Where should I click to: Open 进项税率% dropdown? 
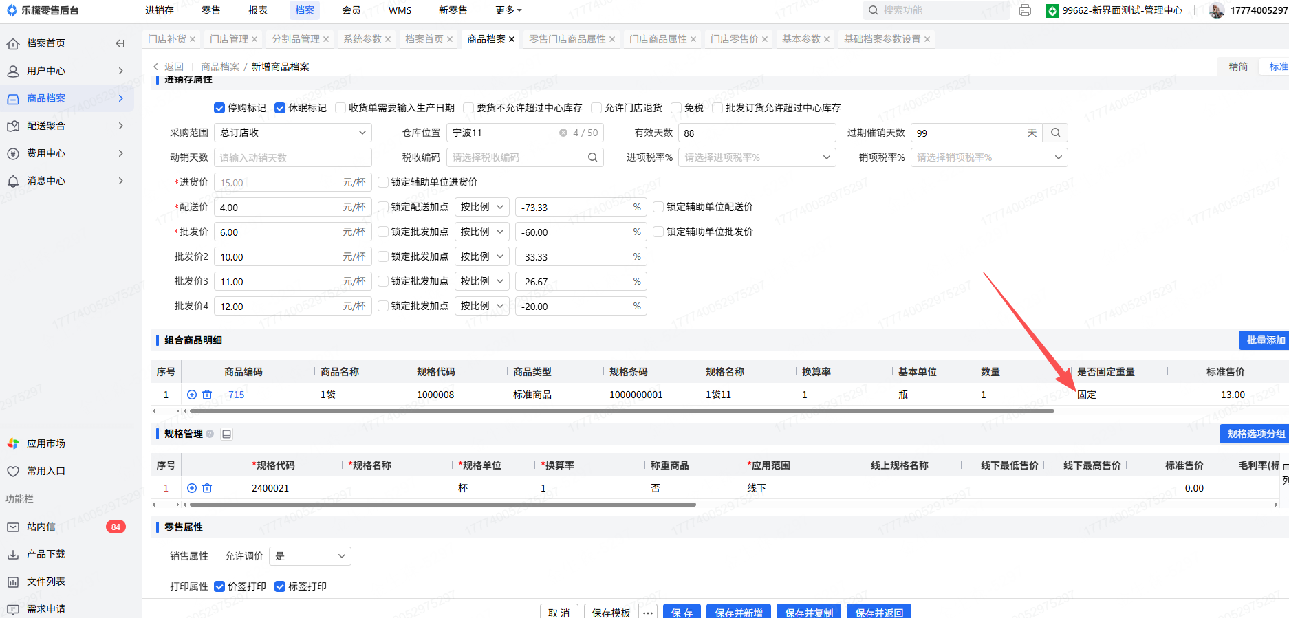coord(757,157)
